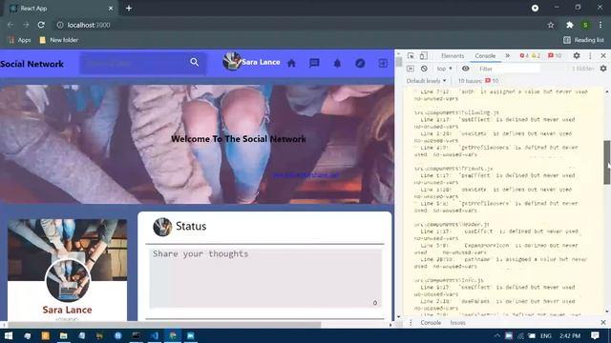The width and height of the screenshot is (611, 343).
Task: Click the logout icon at the navbar end
Action: 383,63
